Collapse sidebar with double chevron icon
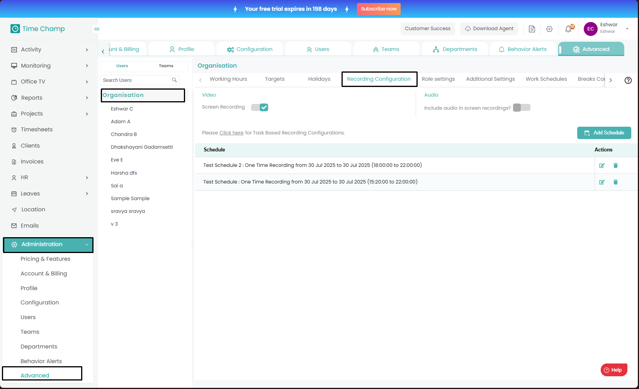This screenshot has height=389, width=639. click(x=97, y=29)
